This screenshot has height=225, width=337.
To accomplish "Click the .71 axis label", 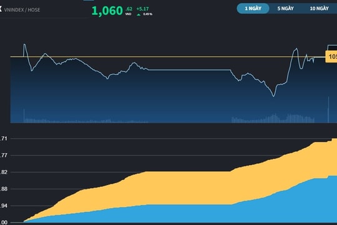I will pos(4,139).
